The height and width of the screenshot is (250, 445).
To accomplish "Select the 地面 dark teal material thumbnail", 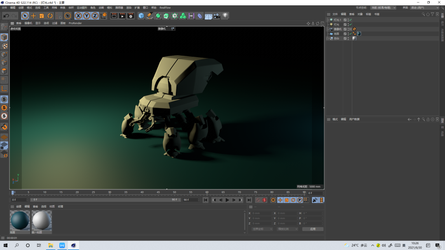I will (x=20, y=220).
